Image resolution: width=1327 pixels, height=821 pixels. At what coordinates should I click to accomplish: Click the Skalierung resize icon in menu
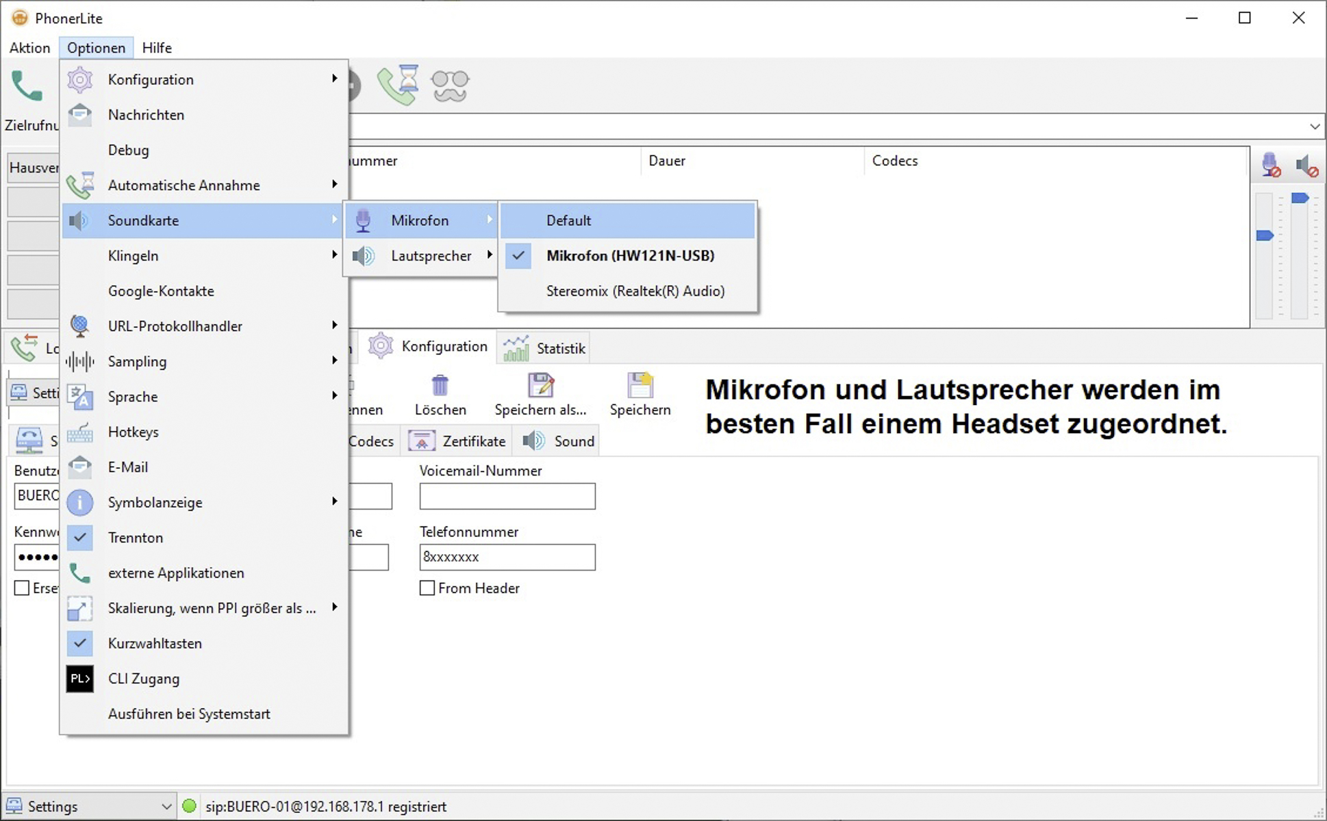coord(80,608)
